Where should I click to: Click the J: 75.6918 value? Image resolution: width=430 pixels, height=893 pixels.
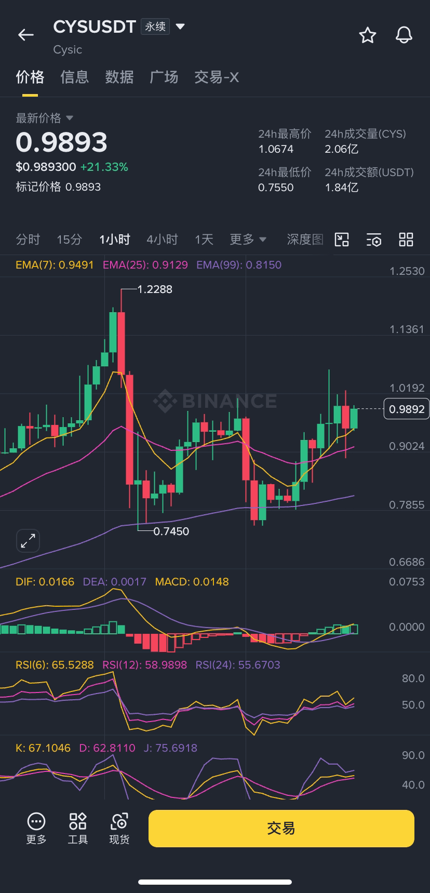[170, 748]
